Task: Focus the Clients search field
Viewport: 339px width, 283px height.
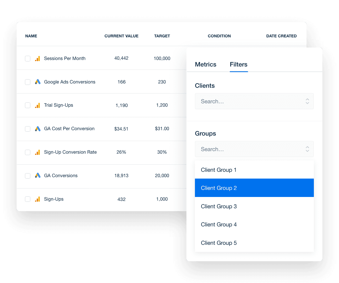Action: 249,101
